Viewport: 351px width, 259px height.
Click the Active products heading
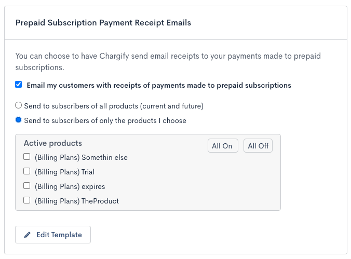53,143
